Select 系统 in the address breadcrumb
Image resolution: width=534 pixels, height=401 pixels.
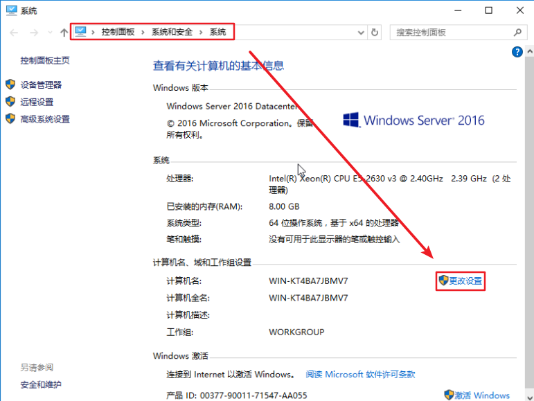pyautogui.click(x=217, y=32)
